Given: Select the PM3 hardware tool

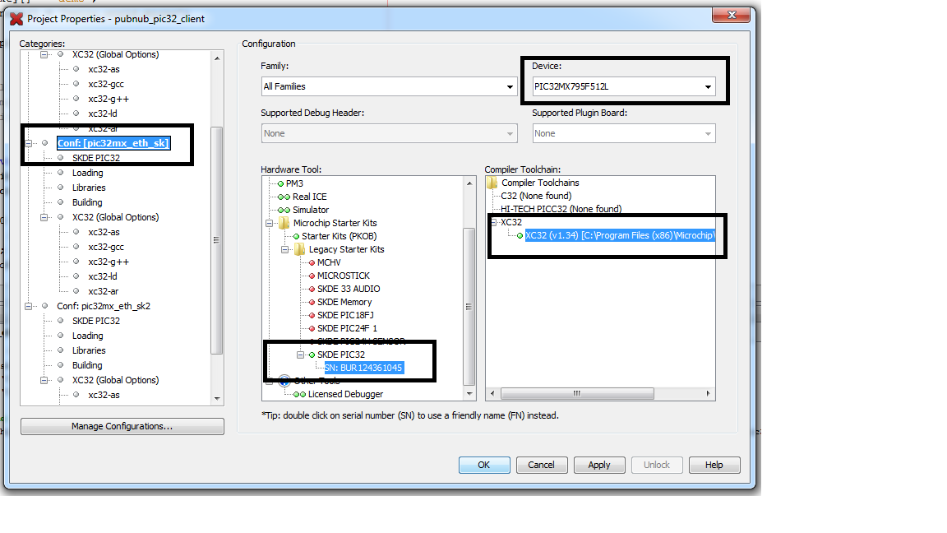Looking at the screenshot, I should click(294, 183).
